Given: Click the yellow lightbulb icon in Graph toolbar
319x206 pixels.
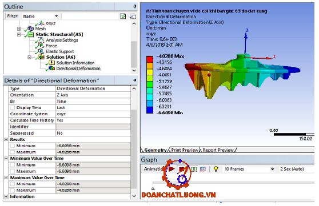Looking at the screenshot, I should tap(216, 169).
